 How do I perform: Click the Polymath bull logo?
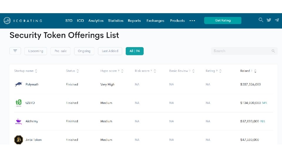point(19,84)
